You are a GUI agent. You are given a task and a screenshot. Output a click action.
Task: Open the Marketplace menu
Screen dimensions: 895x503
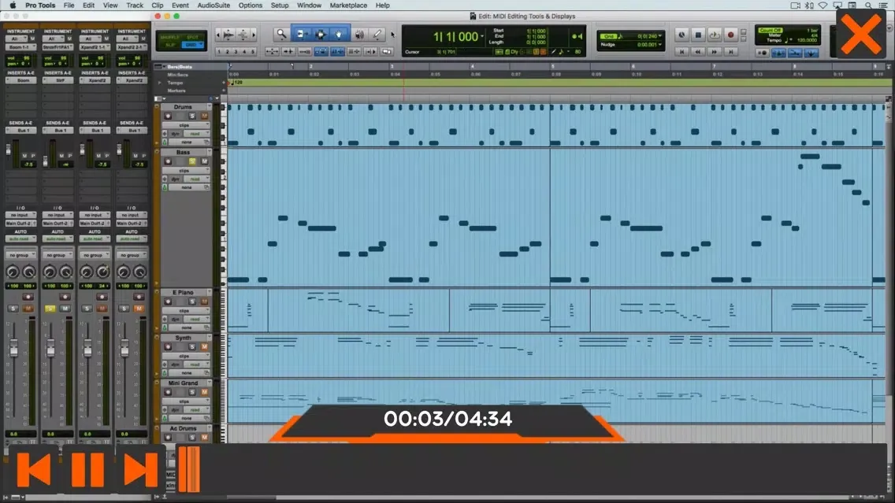pyautogui.click(x=348, y=6)
